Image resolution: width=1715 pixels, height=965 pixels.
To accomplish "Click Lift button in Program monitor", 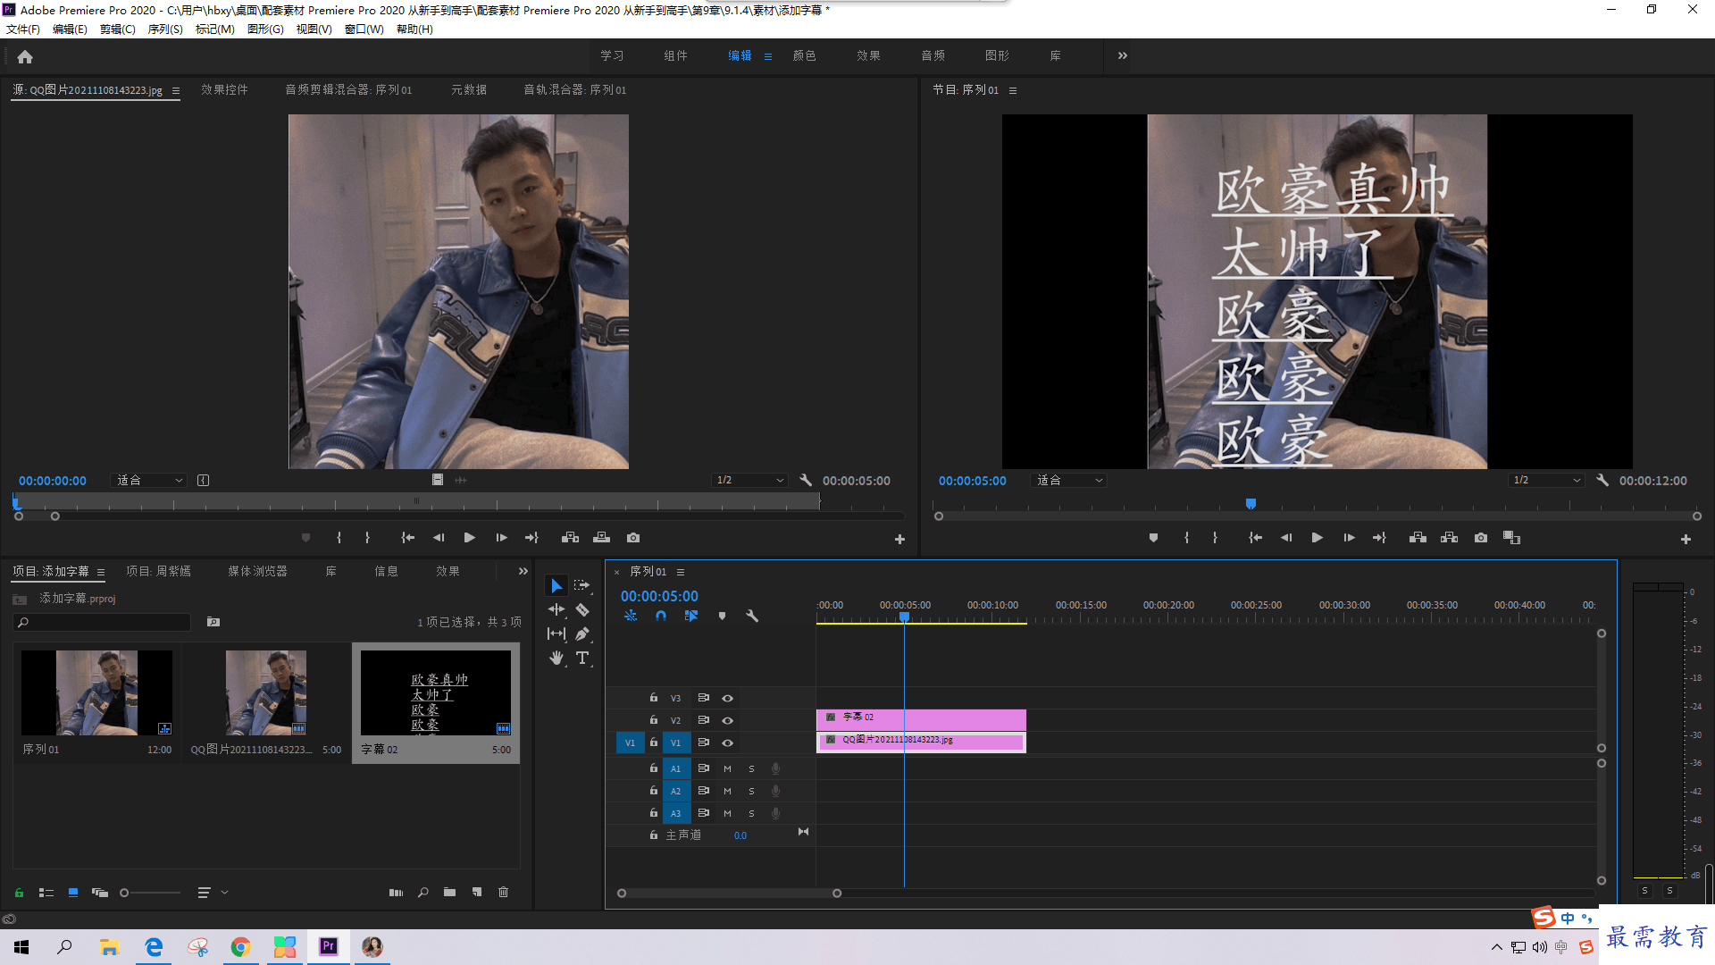I will click(x=1418, y=538).
